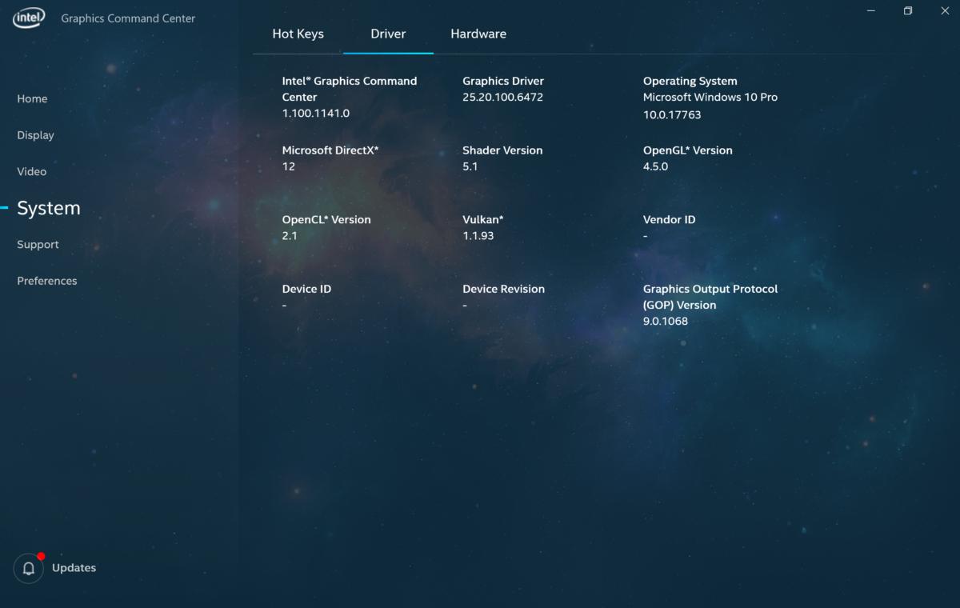Open the Display section

36,135
